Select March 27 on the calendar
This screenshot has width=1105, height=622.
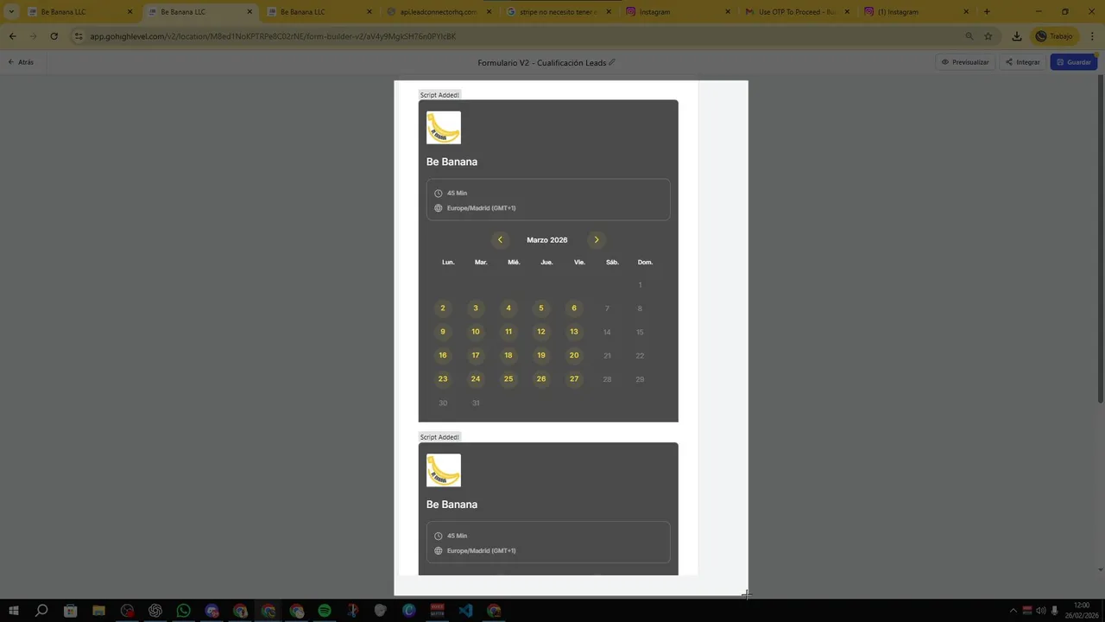tap(574, 379)
